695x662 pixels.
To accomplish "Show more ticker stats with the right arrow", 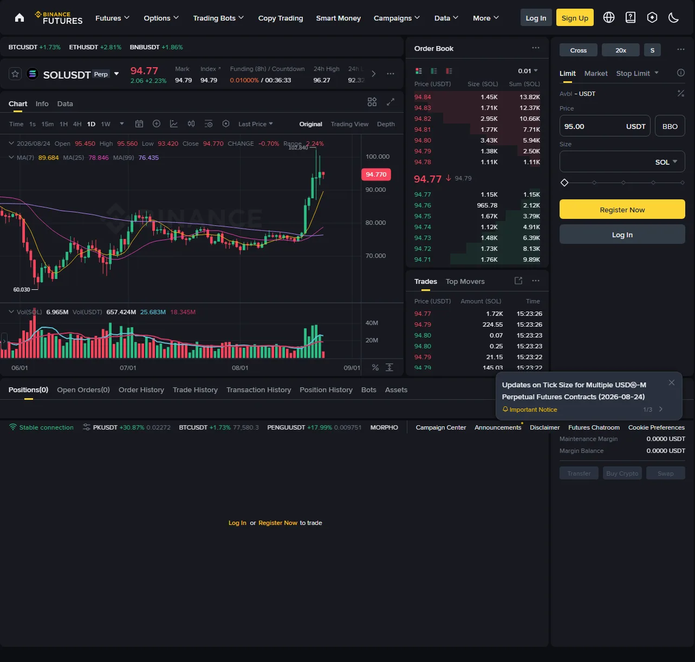I will click(374, 74).
